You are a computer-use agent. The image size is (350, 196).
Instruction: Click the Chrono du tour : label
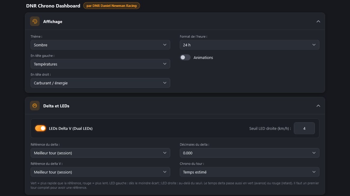click(192, 163)
